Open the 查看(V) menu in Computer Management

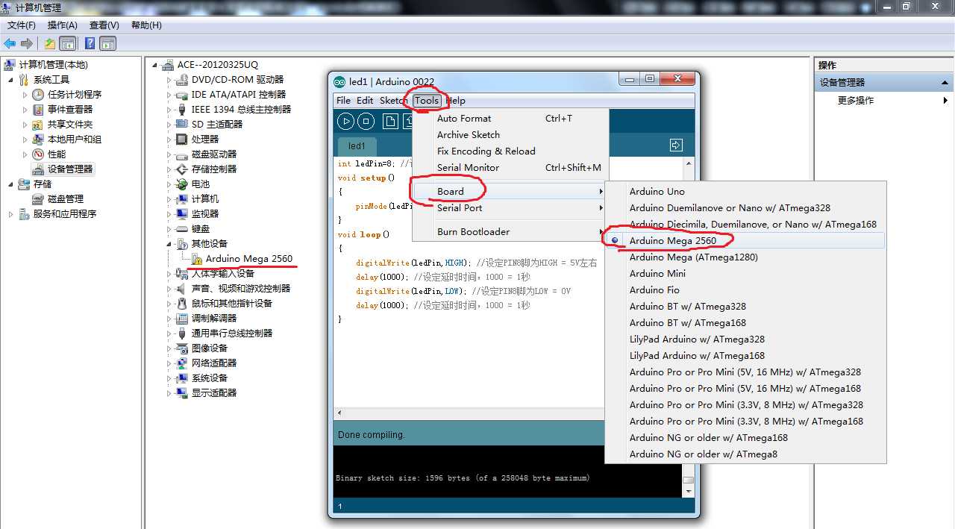click(104, 25)
